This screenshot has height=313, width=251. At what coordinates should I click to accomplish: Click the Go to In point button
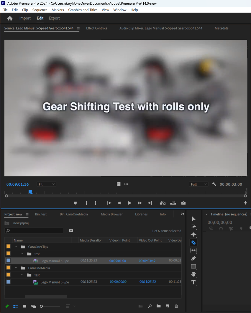109,203
